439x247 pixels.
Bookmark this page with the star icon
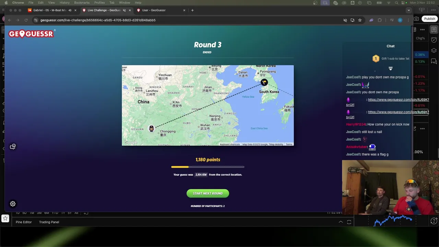(x=360, y=20)
